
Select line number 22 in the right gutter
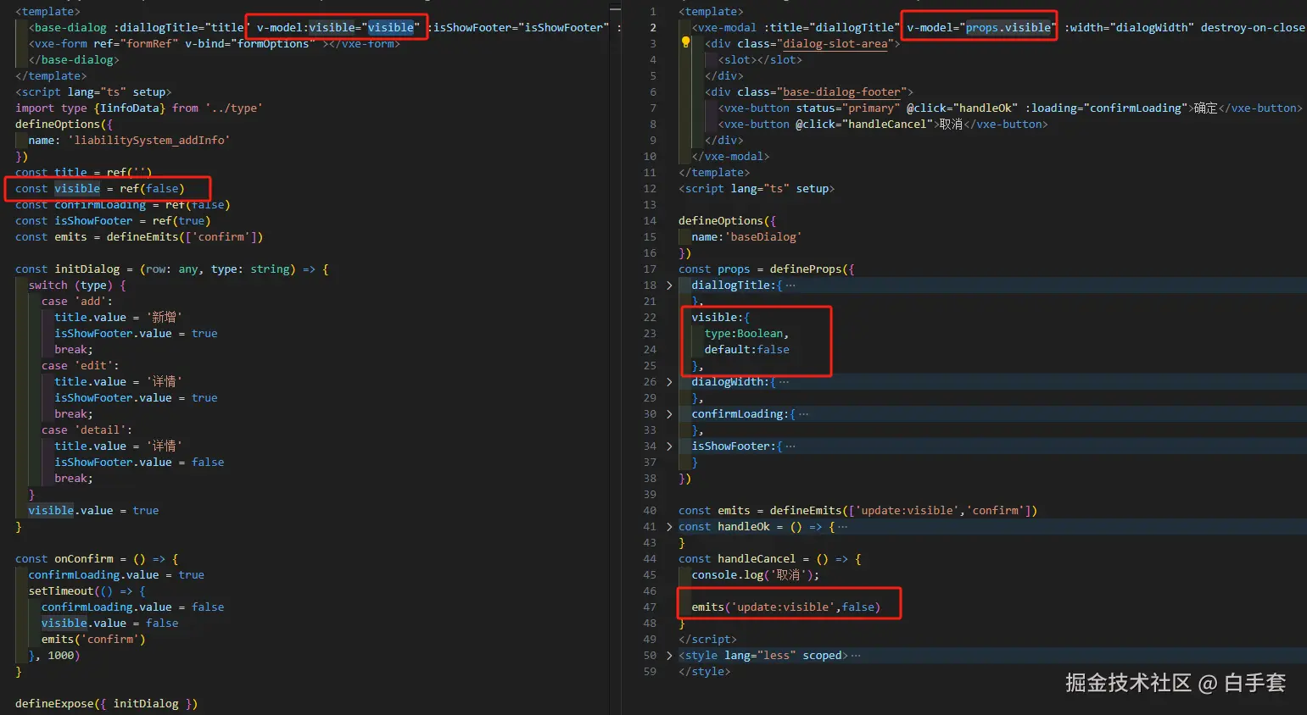650,318
